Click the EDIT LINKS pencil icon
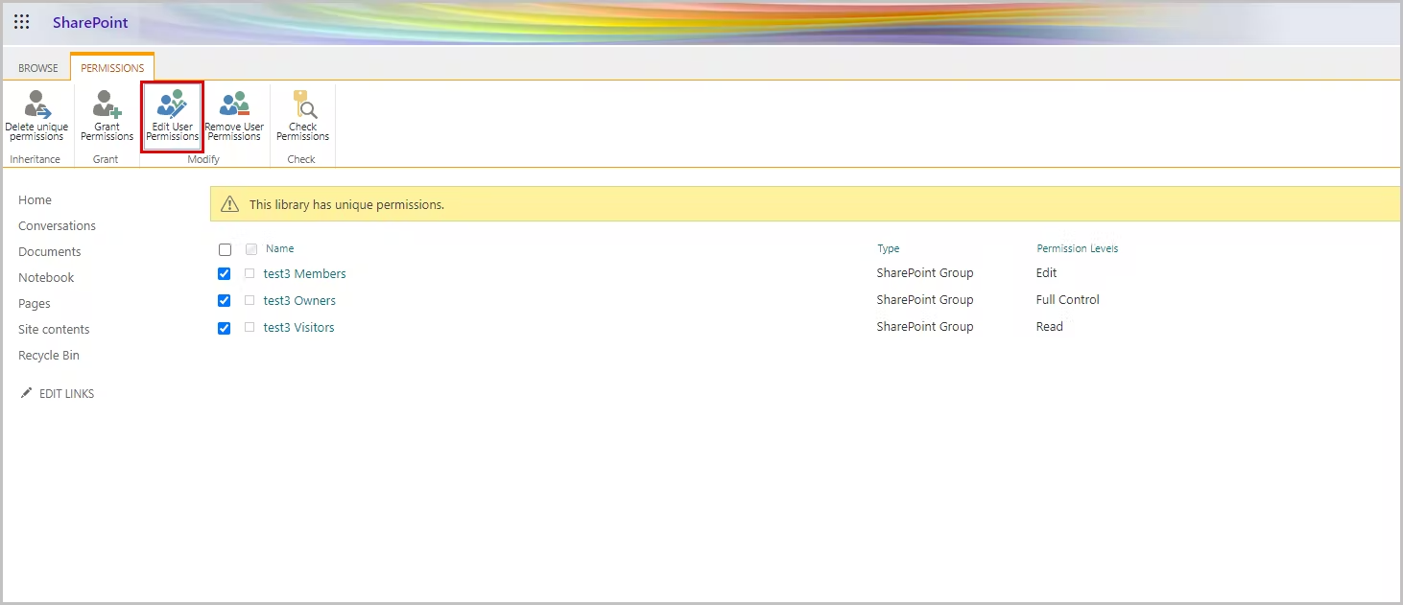This screenshot has width=1403, height=605. [26, 393]
